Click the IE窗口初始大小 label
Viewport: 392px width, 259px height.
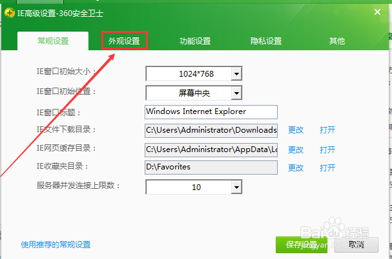[67, 72]
